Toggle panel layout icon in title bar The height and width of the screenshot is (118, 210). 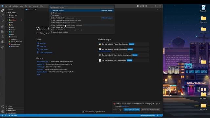coord(141,6)
